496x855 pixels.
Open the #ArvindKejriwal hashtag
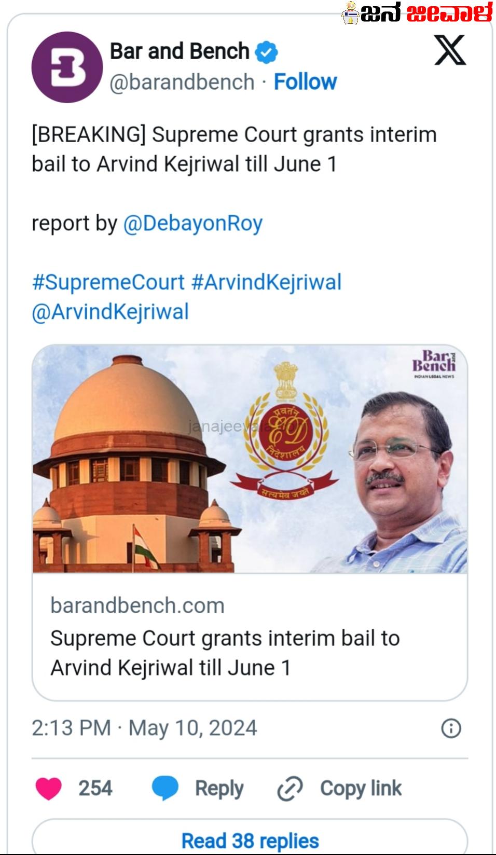tap(266, 283)
